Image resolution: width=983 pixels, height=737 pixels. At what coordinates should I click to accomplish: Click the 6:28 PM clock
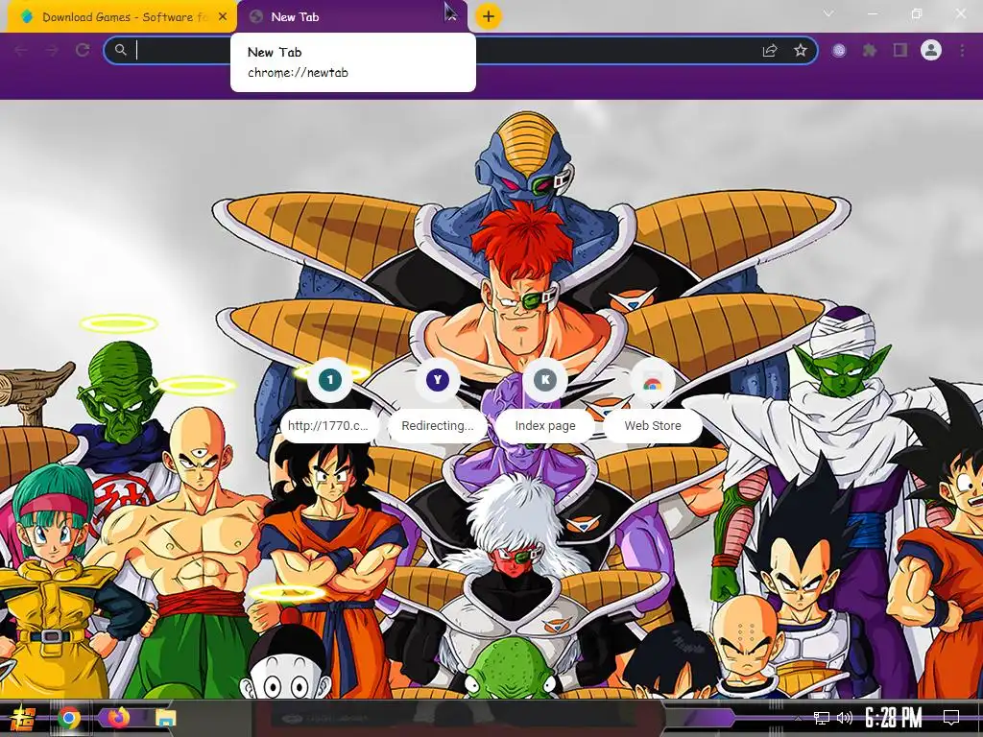pos(894,718)
